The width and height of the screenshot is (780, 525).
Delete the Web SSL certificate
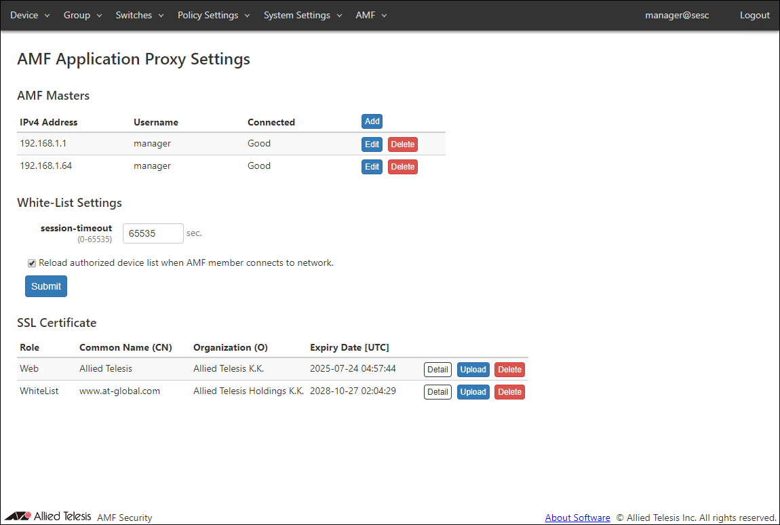point(509,370)
